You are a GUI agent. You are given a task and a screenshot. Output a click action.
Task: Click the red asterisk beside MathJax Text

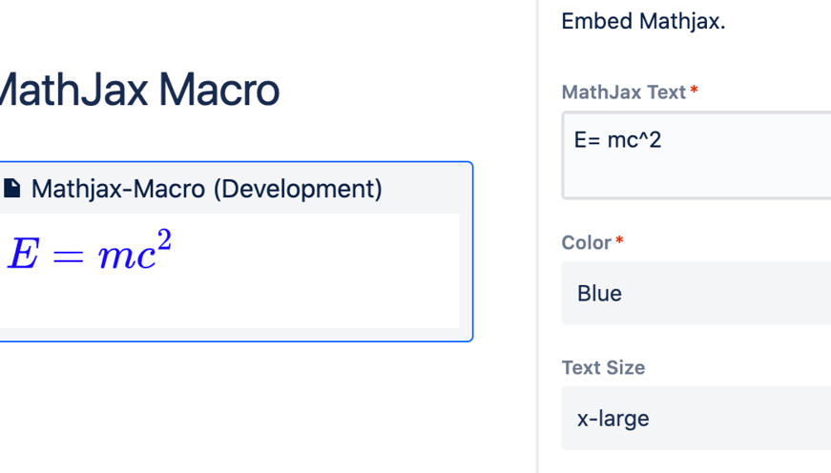click(695, 92)
